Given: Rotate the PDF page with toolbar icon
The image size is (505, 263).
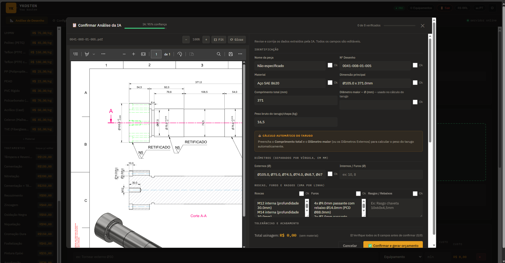Looking at the screenshot, I should [x=180, y=54].
